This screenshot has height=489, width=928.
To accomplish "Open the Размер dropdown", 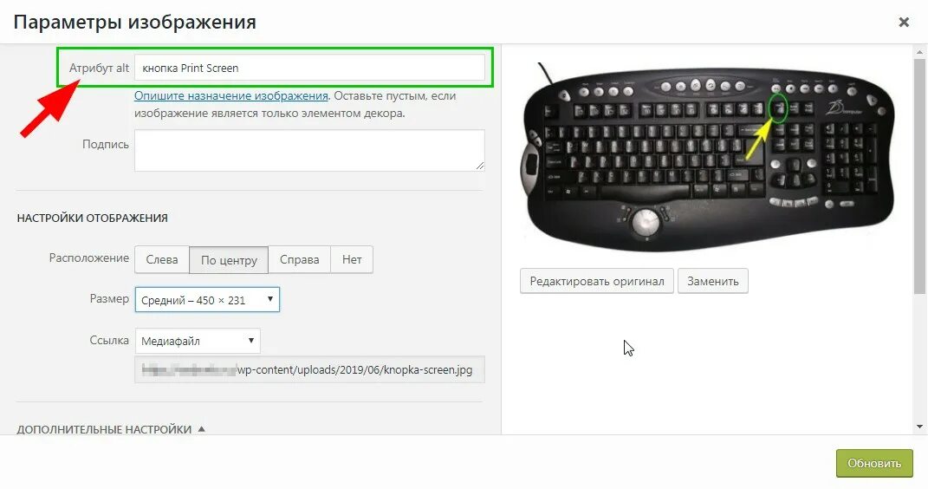I will [207, 300].
